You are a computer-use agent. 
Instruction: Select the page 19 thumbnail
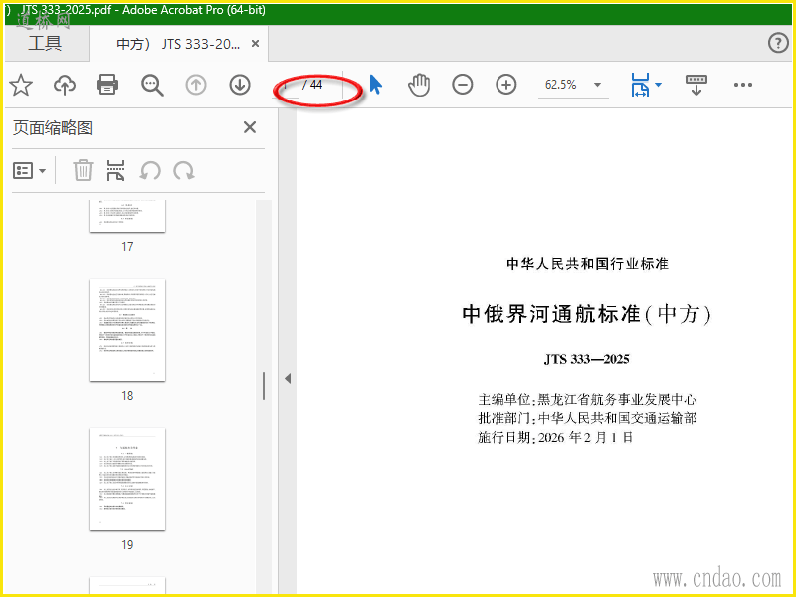[127, 480]
